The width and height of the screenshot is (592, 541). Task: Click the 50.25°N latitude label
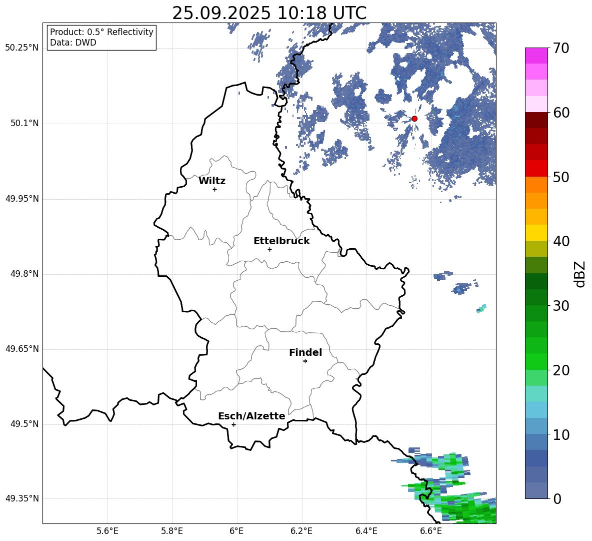pos(21,48)
